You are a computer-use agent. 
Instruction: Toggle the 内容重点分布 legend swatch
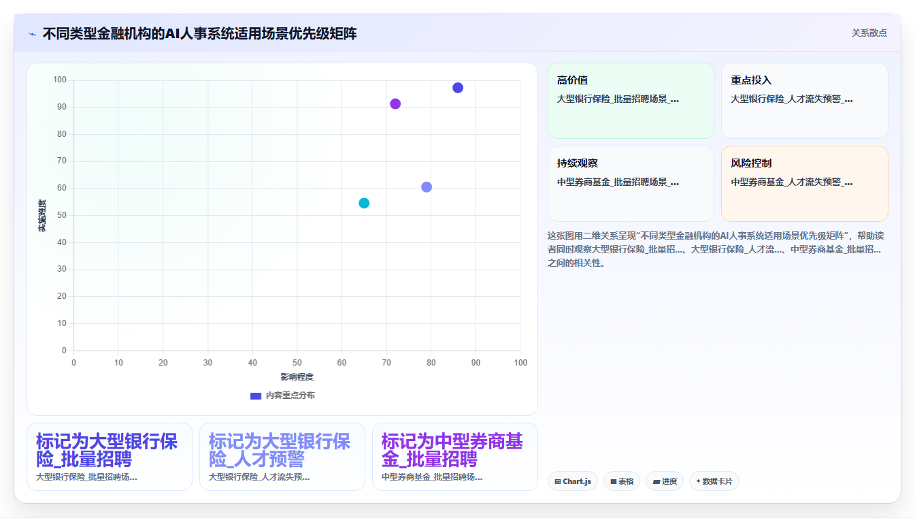pos(256,395)
